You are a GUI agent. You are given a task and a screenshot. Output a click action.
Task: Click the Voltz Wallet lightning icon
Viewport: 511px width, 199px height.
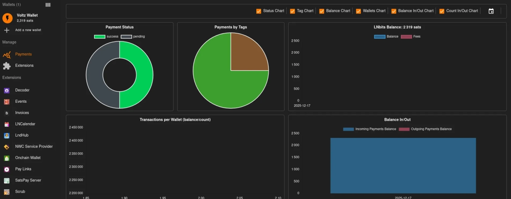pos(7,18)
